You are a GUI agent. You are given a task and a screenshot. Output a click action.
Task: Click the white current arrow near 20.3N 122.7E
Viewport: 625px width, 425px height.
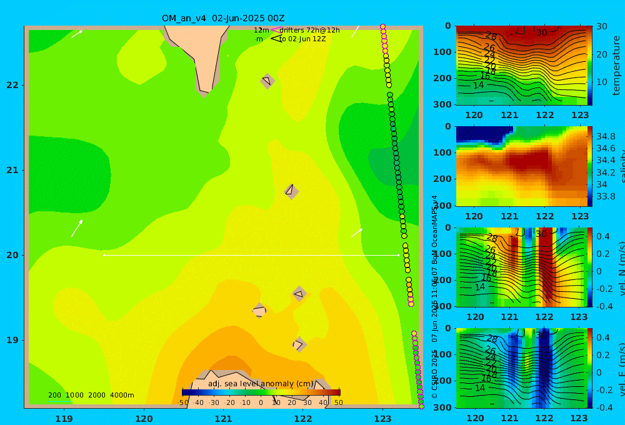(357, 233)
